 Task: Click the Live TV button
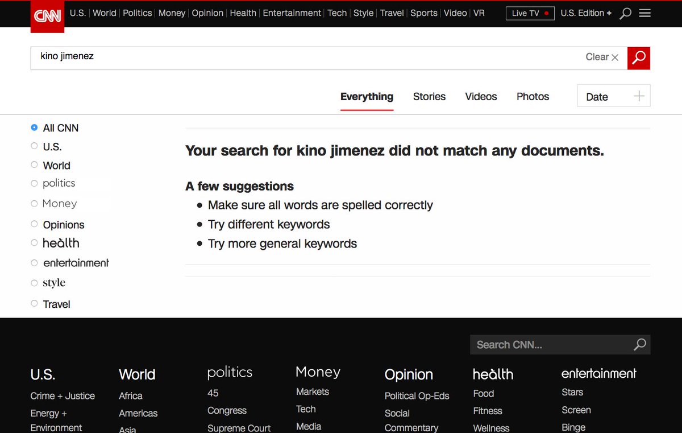530,13
